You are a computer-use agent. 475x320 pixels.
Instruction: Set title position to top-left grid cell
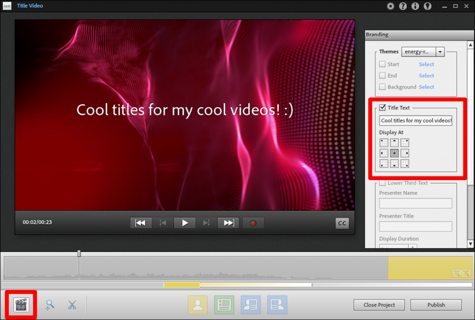(384, 143)
